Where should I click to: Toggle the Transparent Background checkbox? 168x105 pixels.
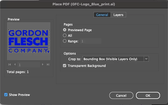click(x=65, y=66)
